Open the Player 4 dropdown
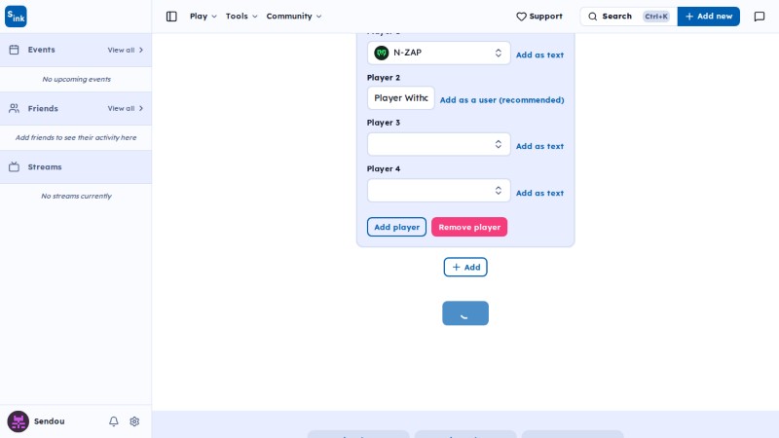 [439, 190]
